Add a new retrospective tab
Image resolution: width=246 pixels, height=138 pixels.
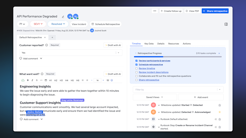coord(52,38)
